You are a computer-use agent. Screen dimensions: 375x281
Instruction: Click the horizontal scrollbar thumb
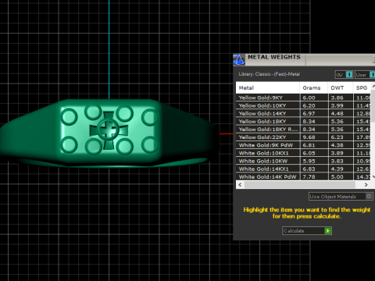pos(300,185)
